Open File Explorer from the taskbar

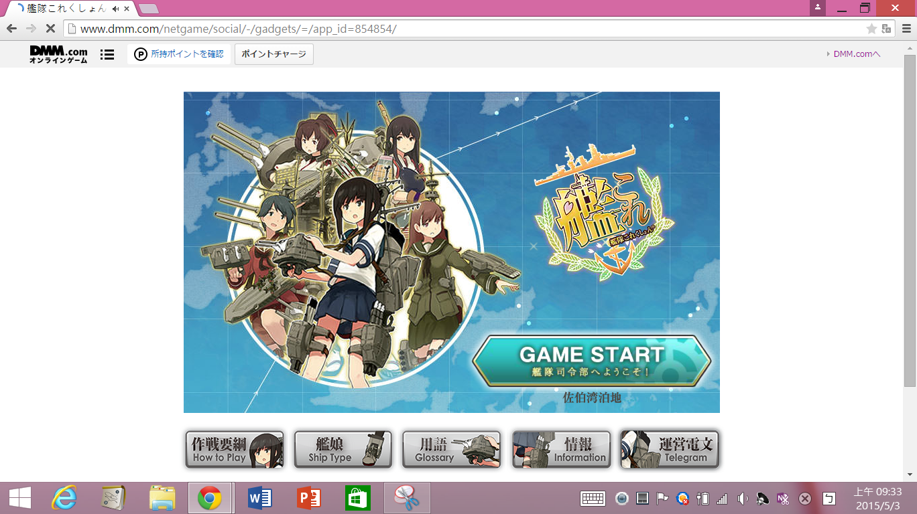point(162,498)
